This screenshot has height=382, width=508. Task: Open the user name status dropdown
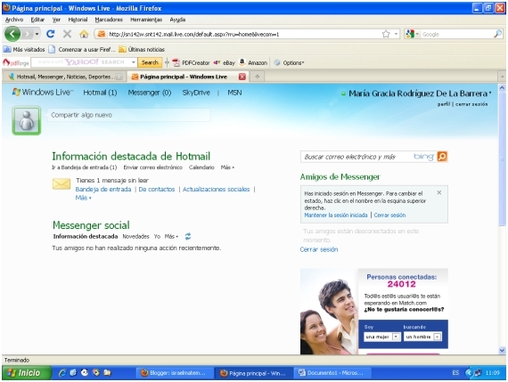pos(420,93)
